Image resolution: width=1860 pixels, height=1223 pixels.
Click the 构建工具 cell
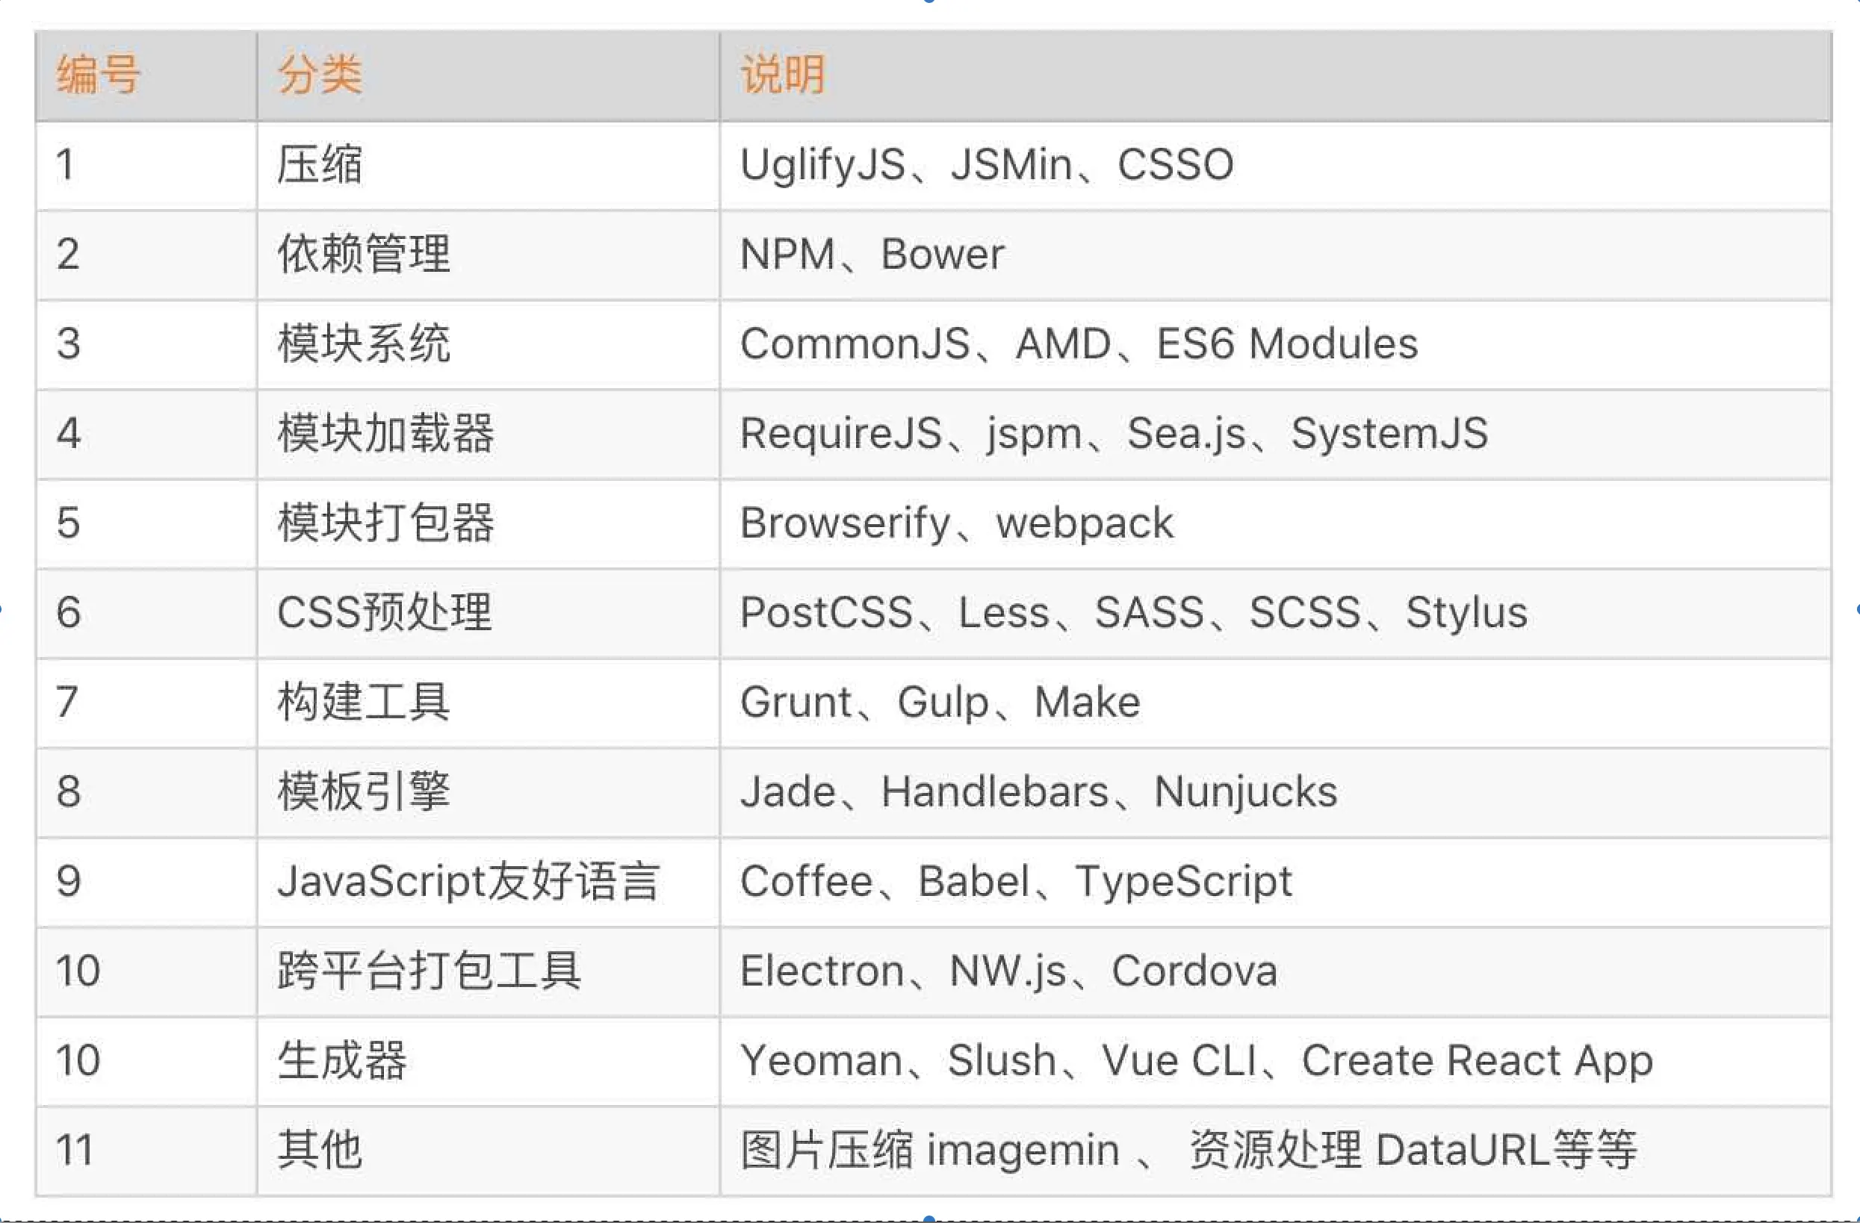click(x=489, y=703)
